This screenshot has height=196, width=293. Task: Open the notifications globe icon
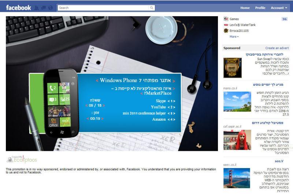pyautogui.click(x=51, y=8)
